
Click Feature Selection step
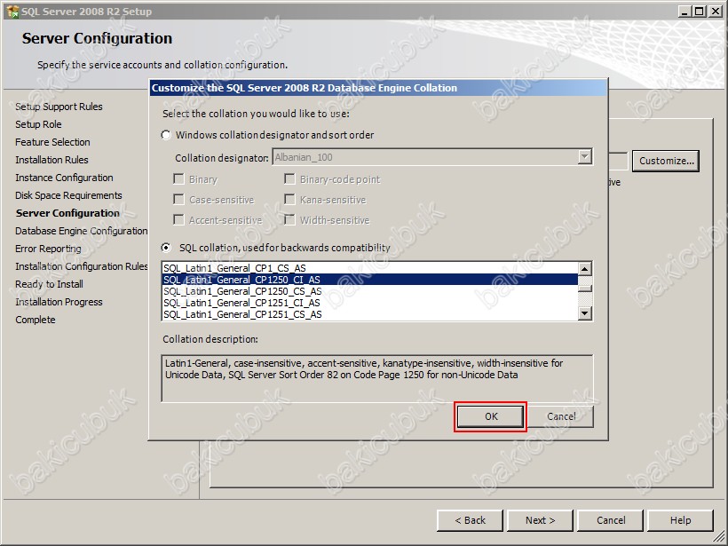[x=52, y=142]
